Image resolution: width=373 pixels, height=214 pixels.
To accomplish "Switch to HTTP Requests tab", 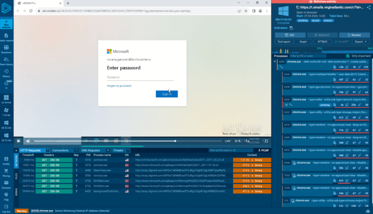I will click(x=34, y=151).
